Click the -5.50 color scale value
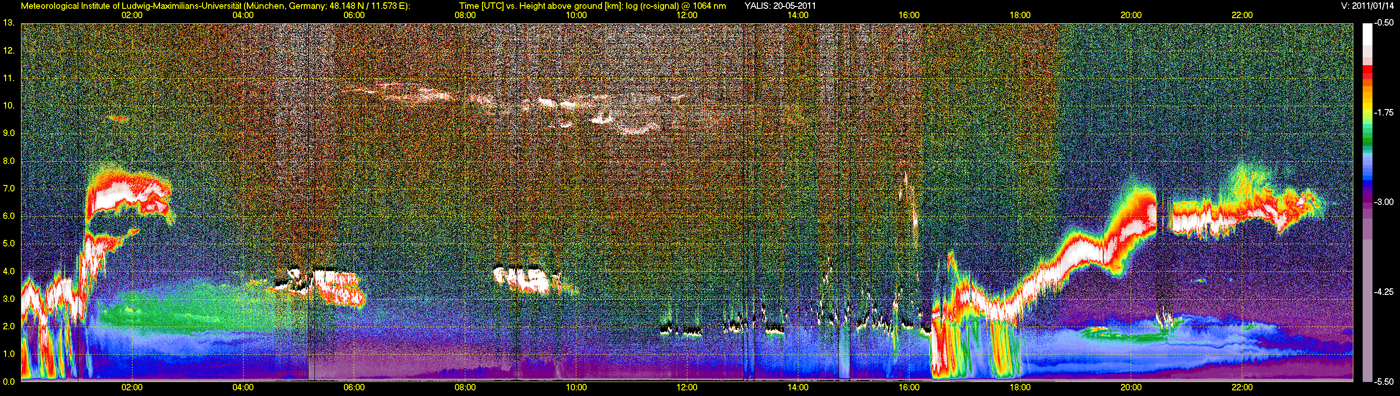 1384,382
